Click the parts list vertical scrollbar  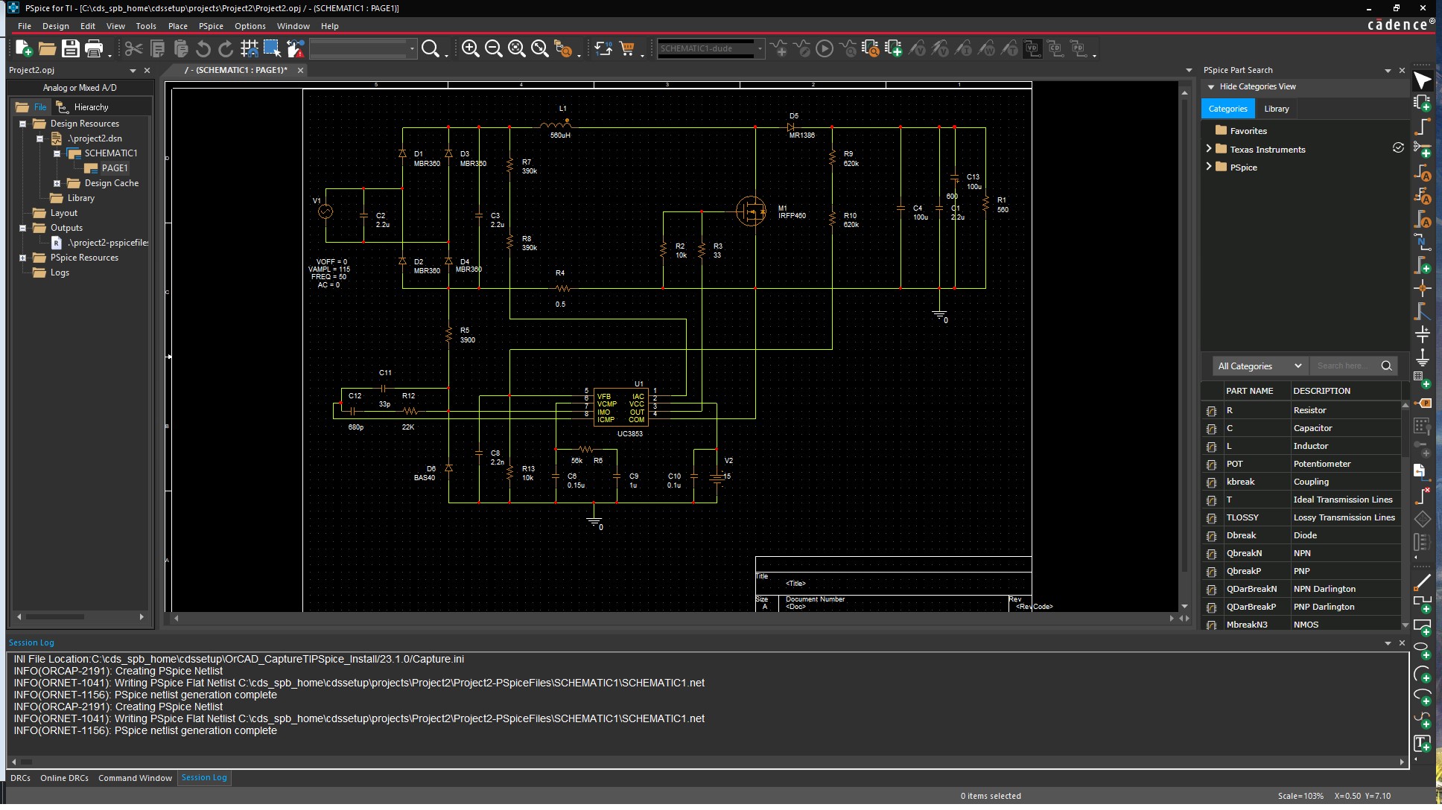(1406, 514)
